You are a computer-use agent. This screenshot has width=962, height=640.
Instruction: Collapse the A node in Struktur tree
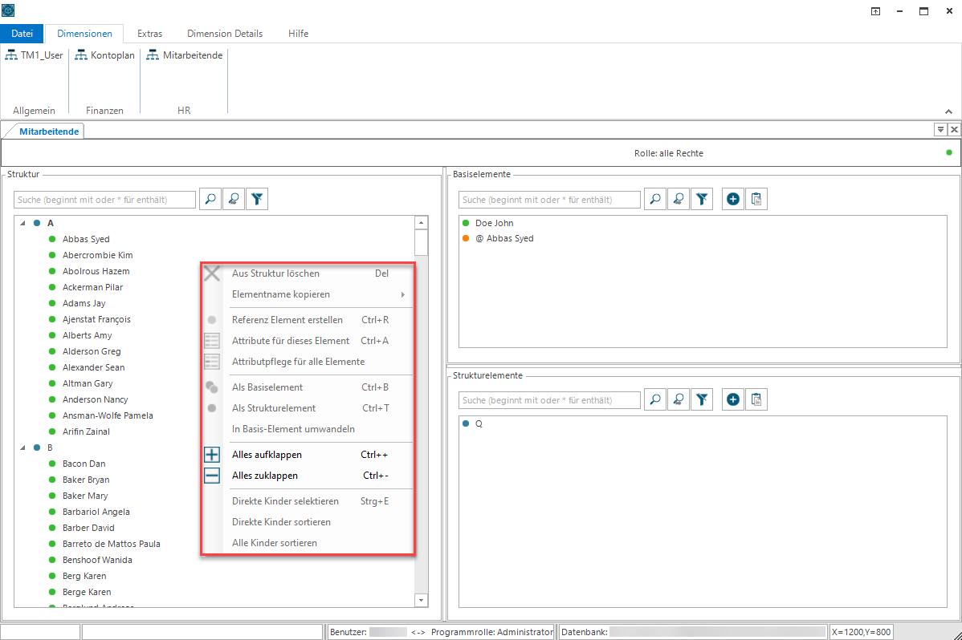tap(22, 223)
